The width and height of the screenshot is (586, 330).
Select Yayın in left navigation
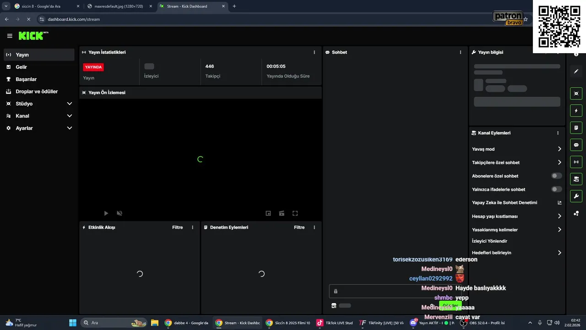pos(38,55)
